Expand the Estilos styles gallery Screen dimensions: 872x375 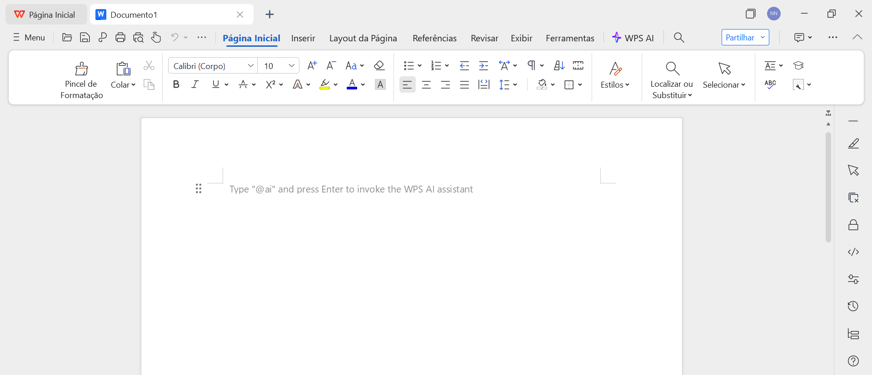[615, 75]
